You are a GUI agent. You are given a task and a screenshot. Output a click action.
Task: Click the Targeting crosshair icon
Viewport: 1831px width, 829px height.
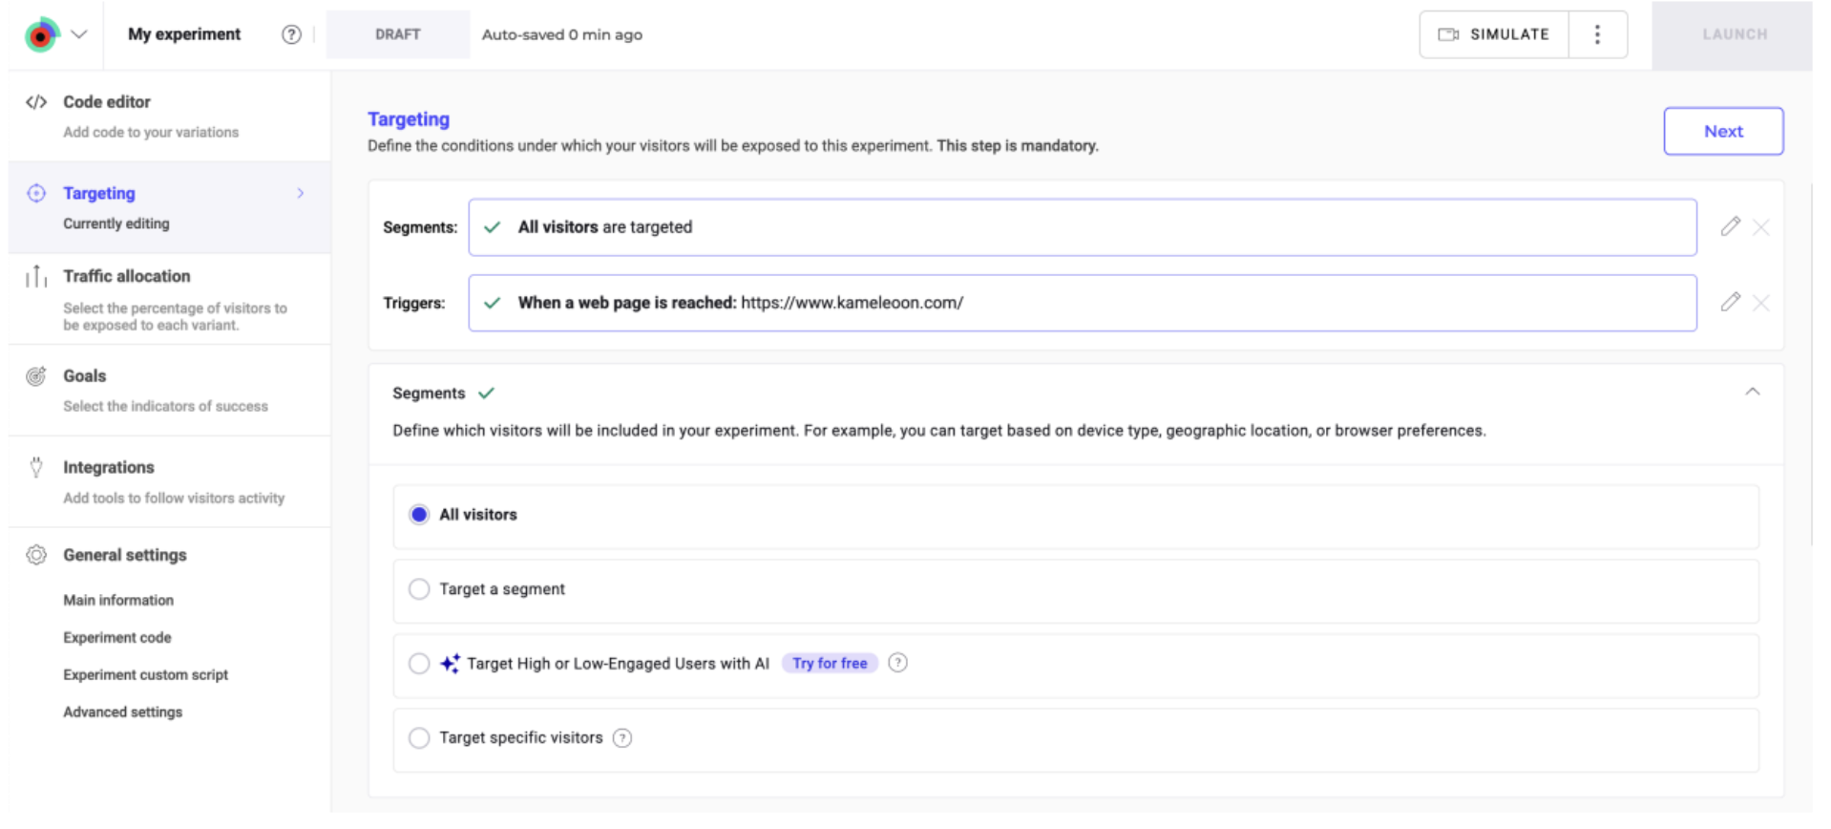tap(36, 193)
